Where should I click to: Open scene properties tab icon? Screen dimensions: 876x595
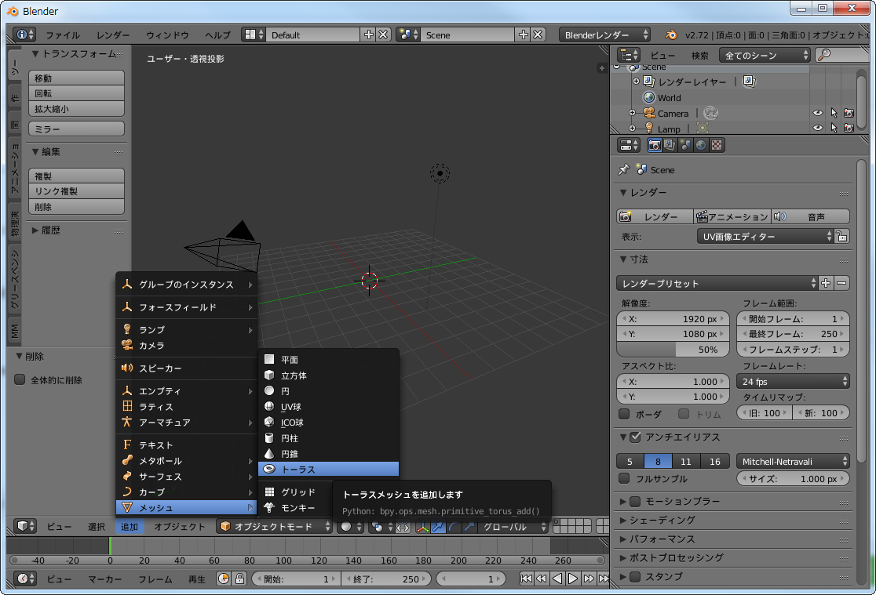click(685, 145)
